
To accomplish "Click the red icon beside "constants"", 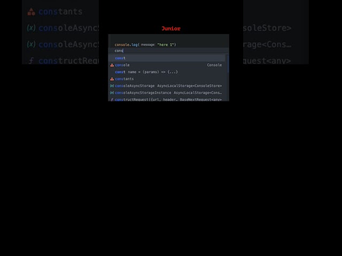I will (112, 79).
